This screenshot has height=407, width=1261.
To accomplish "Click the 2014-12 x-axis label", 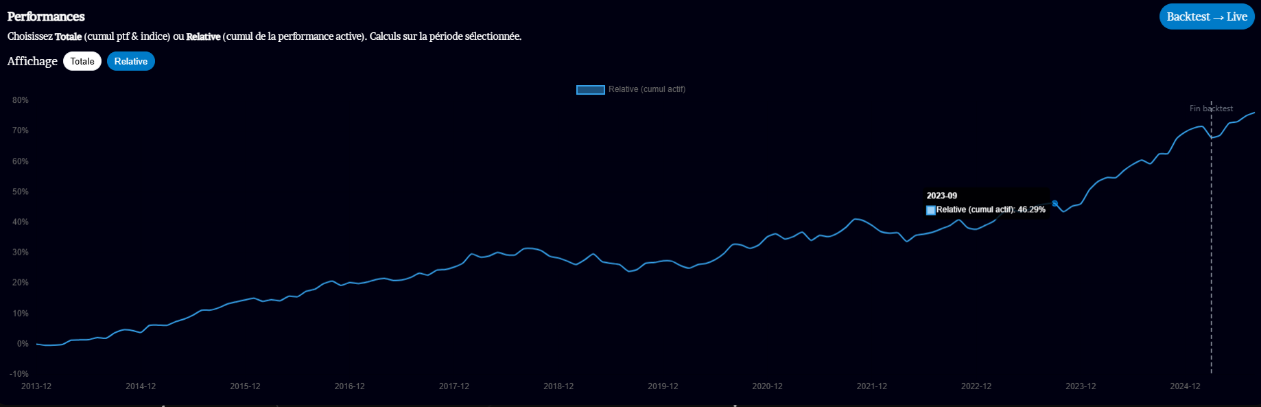I will click(141, 386).
